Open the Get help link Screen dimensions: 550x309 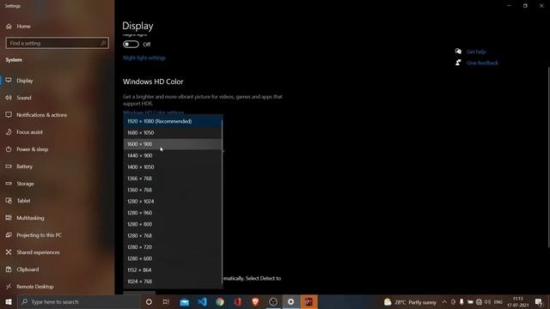476,51
